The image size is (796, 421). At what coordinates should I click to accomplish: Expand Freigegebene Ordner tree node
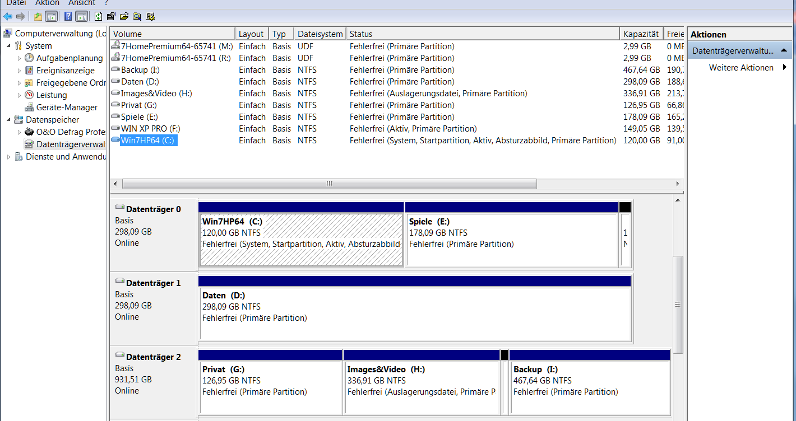(x=19, y=83)
